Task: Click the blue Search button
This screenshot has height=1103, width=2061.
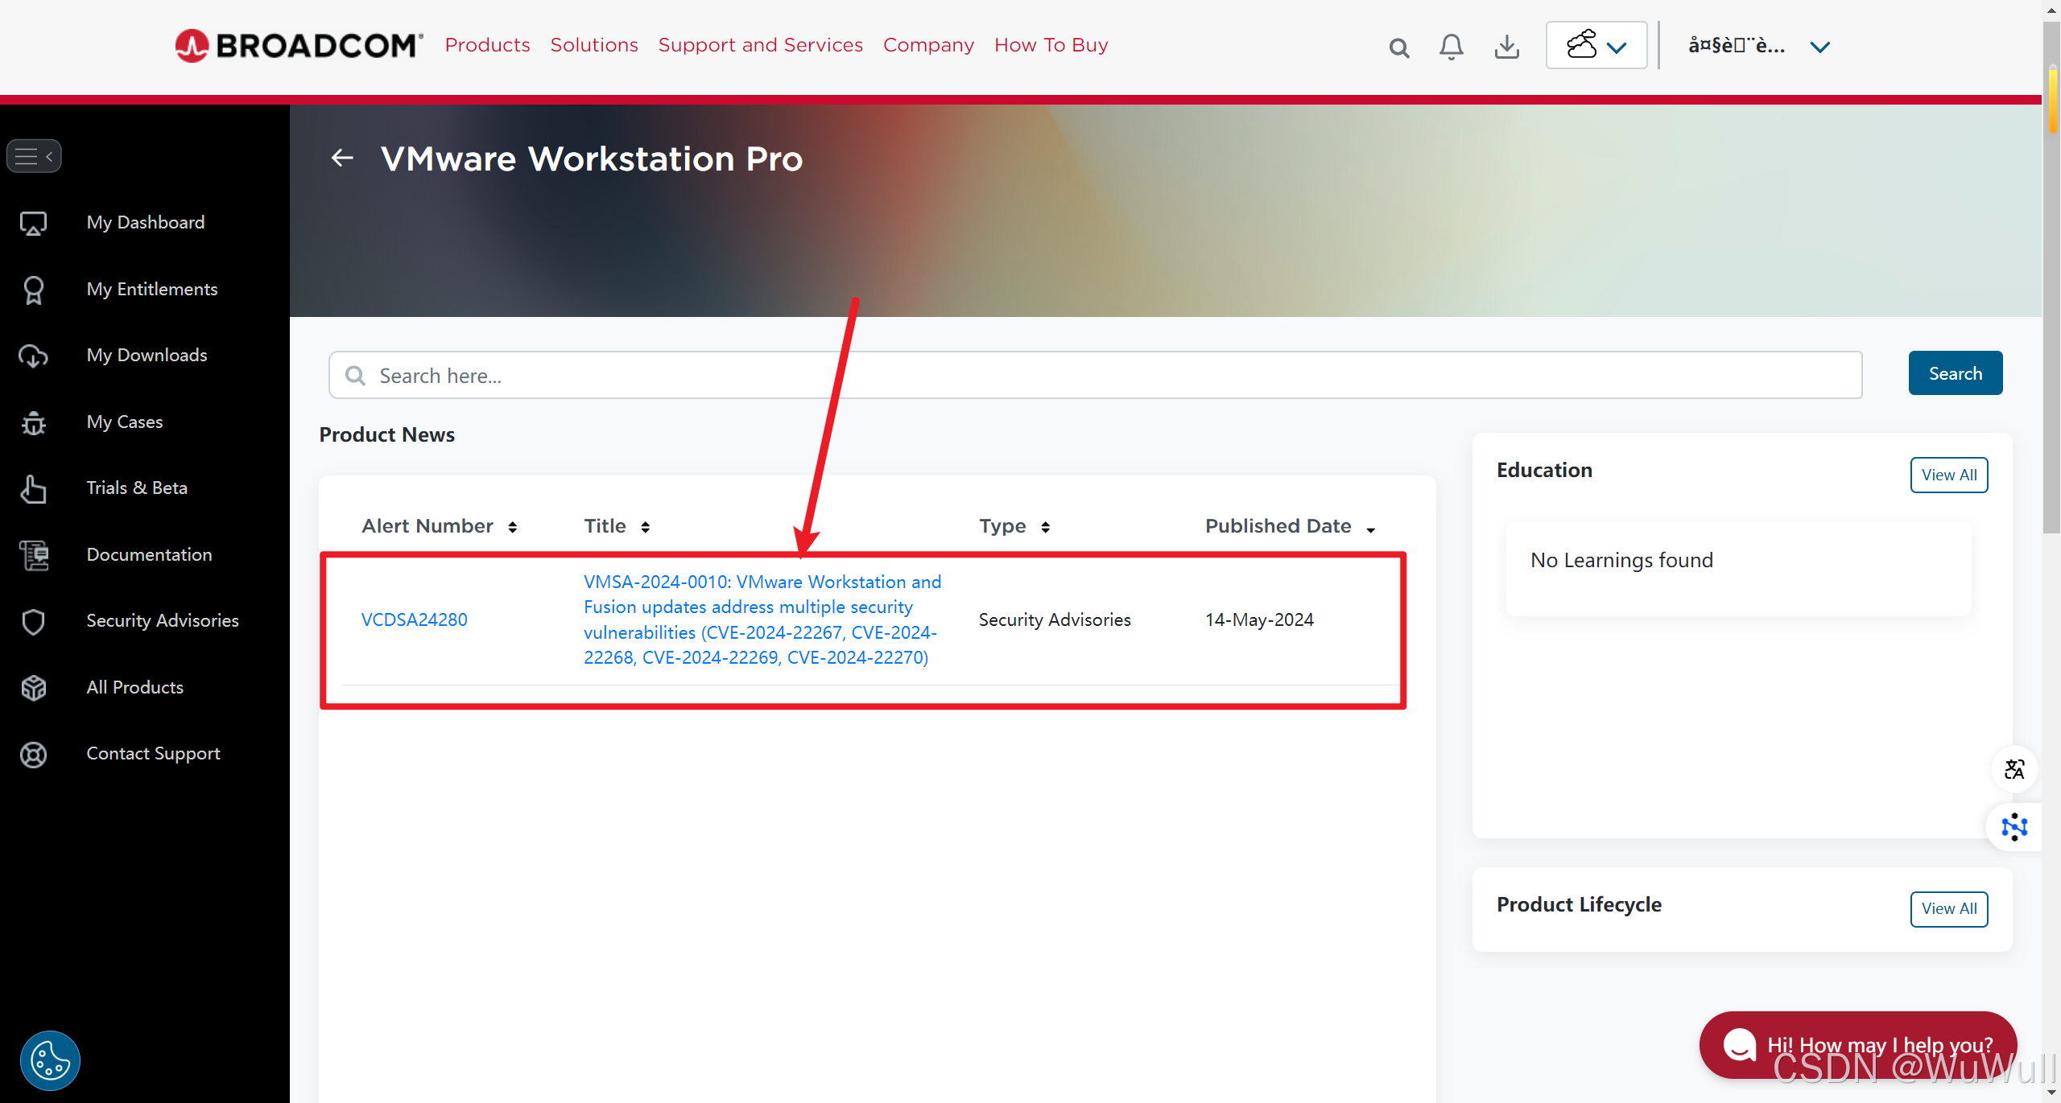Action: pyautogui.click(x=1955, y=373)
